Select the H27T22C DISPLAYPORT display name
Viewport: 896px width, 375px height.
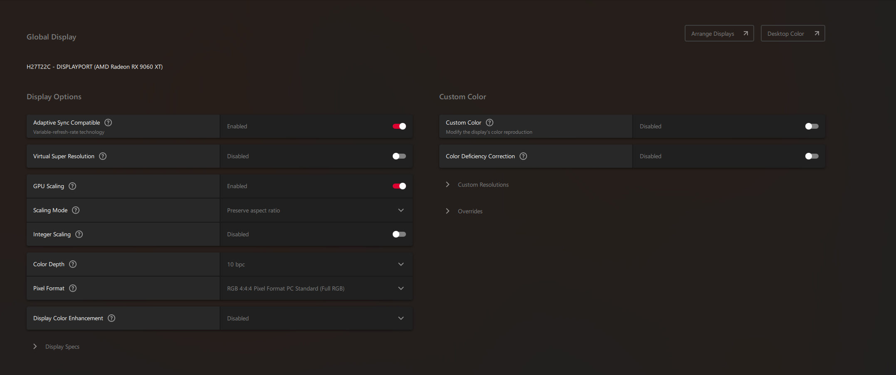(x=95, y=67)
